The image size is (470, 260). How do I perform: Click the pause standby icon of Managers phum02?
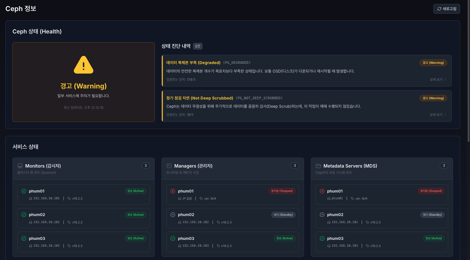pos(173,215)
